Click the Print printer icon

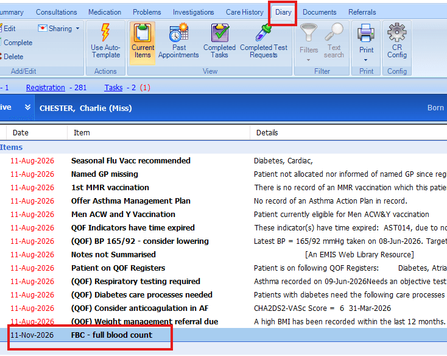(366, 32)
